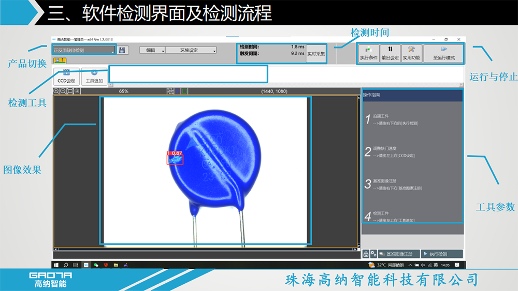Viewport: 518px width, 291px height.
Task: Open 执行条件 settings
Action: (369, 53)
